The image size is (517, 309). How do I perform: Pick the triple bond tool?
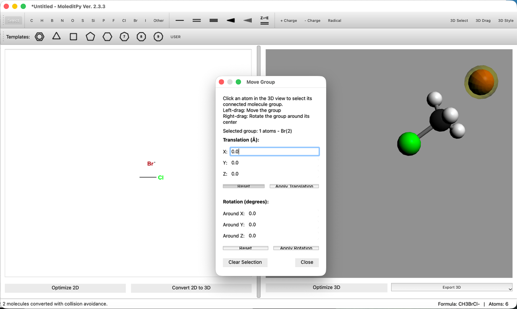click(x=213, y=21)
